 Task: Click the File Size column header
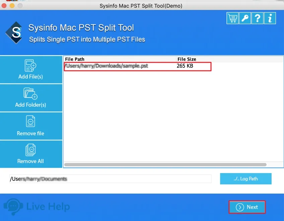(x=187, y=59)
